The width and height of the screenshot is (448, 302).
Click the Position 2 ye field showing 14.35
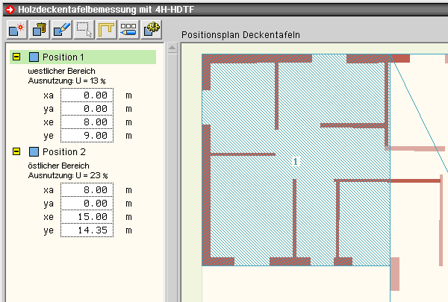[88, 230]
